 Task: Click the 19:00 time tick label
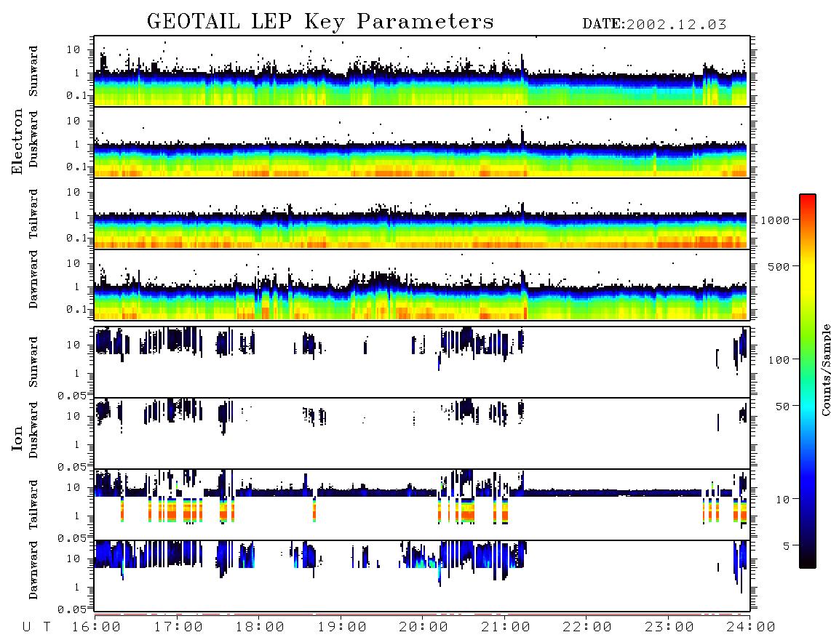(x=342, y=628)
